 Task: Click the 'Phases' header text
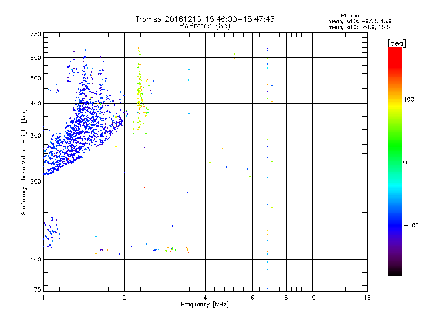349,16
